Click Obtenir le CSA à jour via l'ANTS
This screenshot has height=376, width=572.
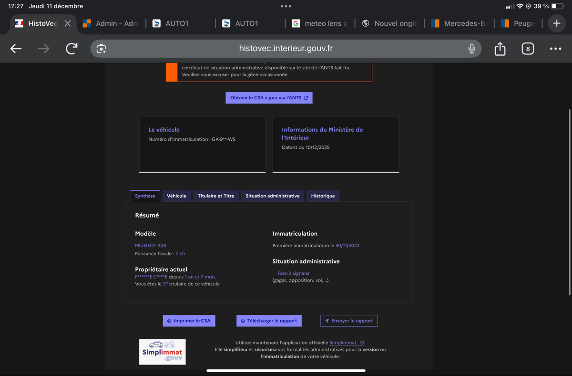[x=269, y=98]
